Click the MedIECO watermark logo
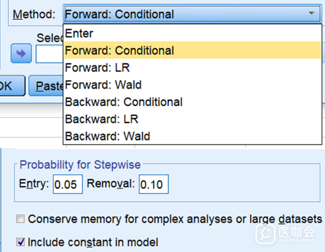This screenshot has width=325, height=252. (285, 233)
